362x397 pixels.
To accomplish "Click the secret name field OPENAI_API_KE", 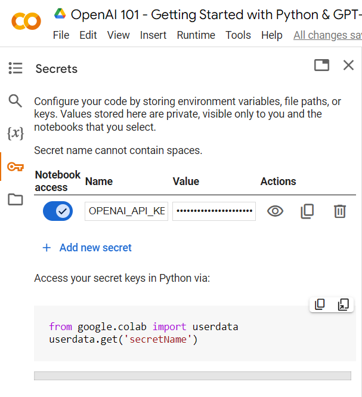I will [126, 211].
